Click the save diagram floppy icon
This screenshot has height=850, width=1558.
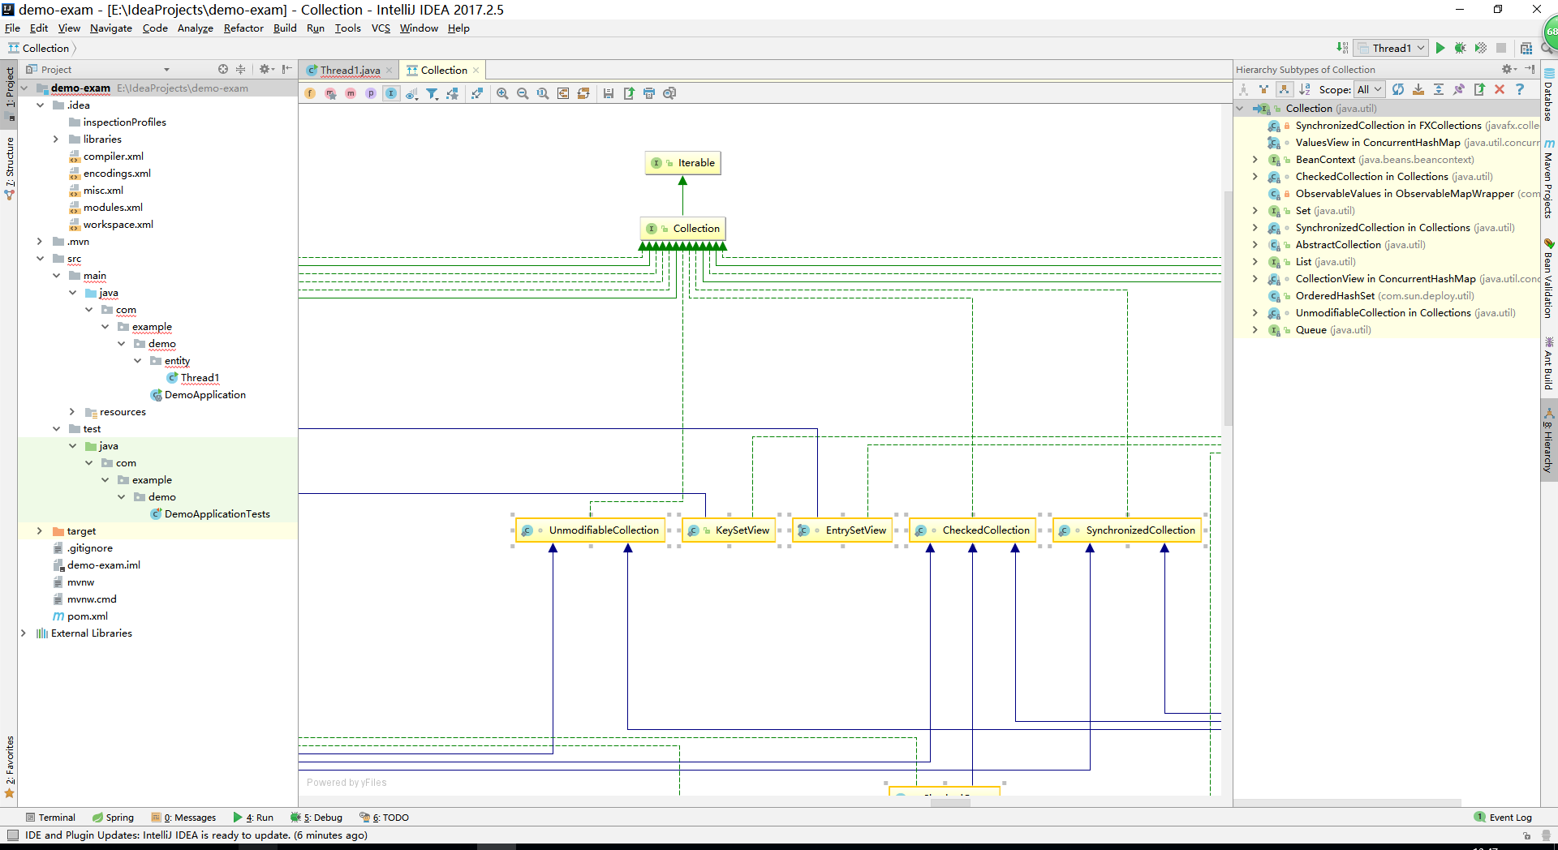coord(609,93)
